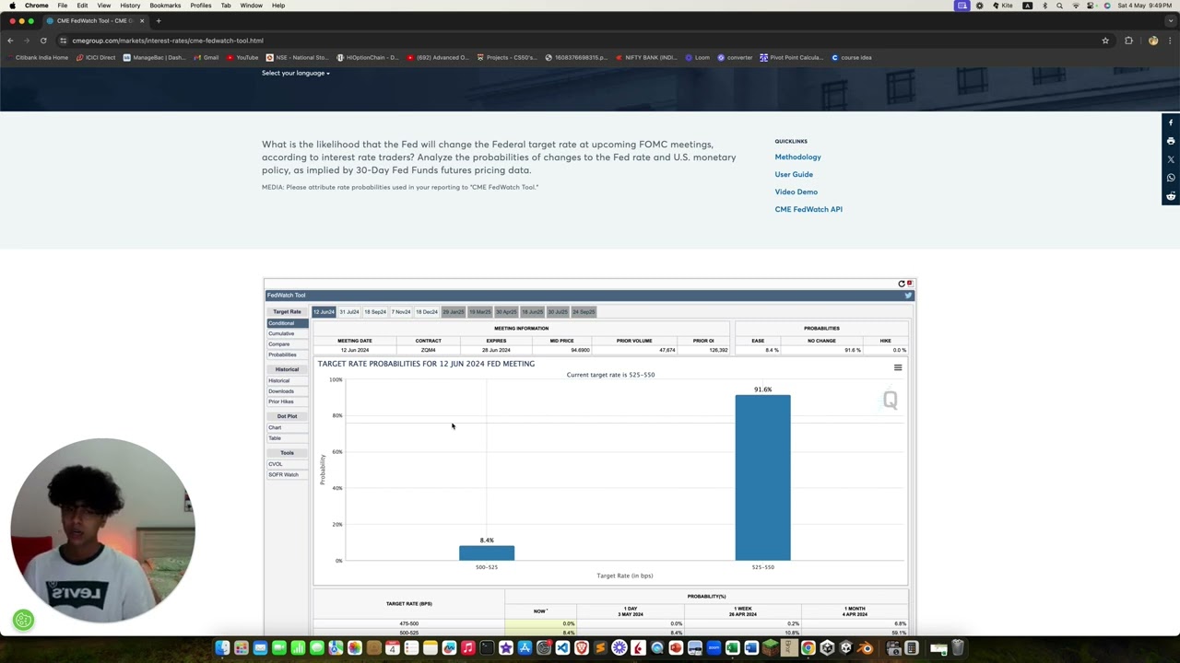Open Prior Hikes in the Historical section

coord(288,401)
